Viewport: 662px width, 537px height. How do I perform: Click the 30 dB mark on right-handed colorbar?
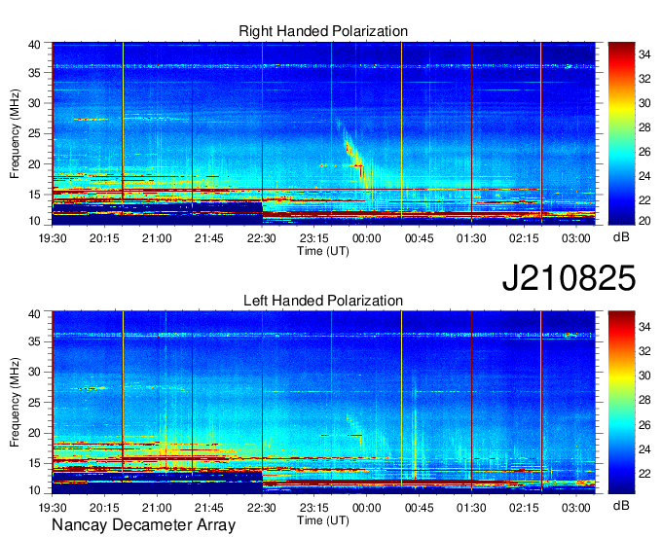644,103
